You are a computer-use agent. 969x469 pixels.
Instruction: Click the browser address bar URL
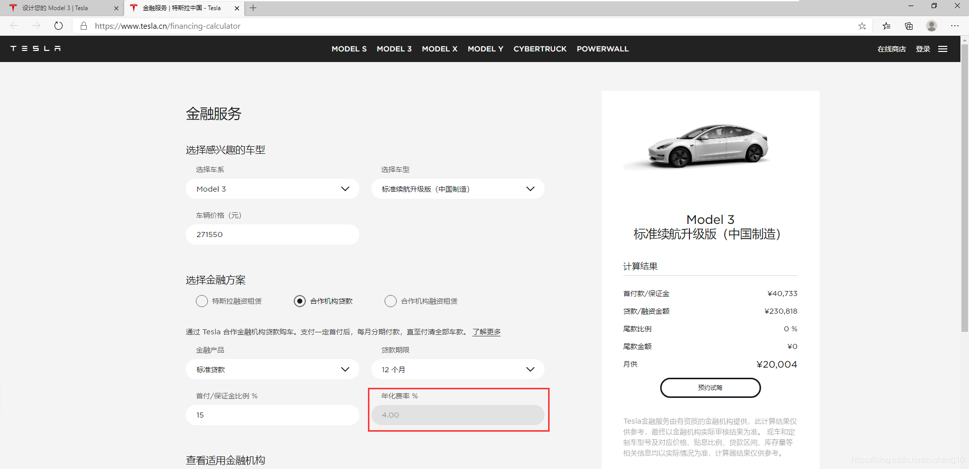168,26
